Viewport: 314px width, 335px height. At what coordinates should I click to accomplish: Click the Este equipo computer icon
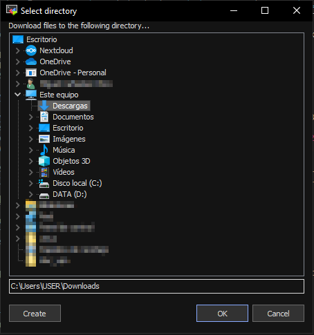pos(31,95)
